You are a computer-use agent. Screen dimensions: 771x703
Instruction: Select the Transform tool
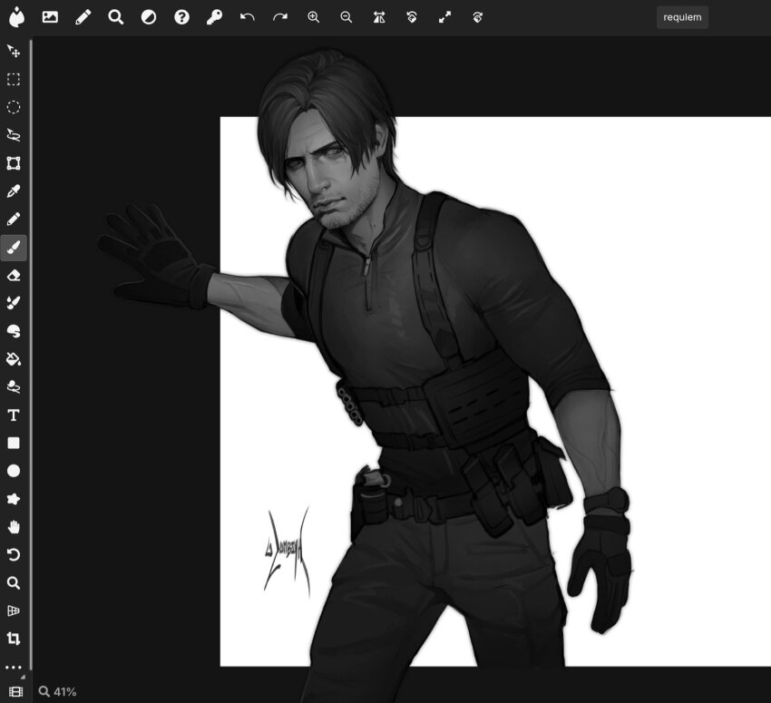[x=14, y=163]
